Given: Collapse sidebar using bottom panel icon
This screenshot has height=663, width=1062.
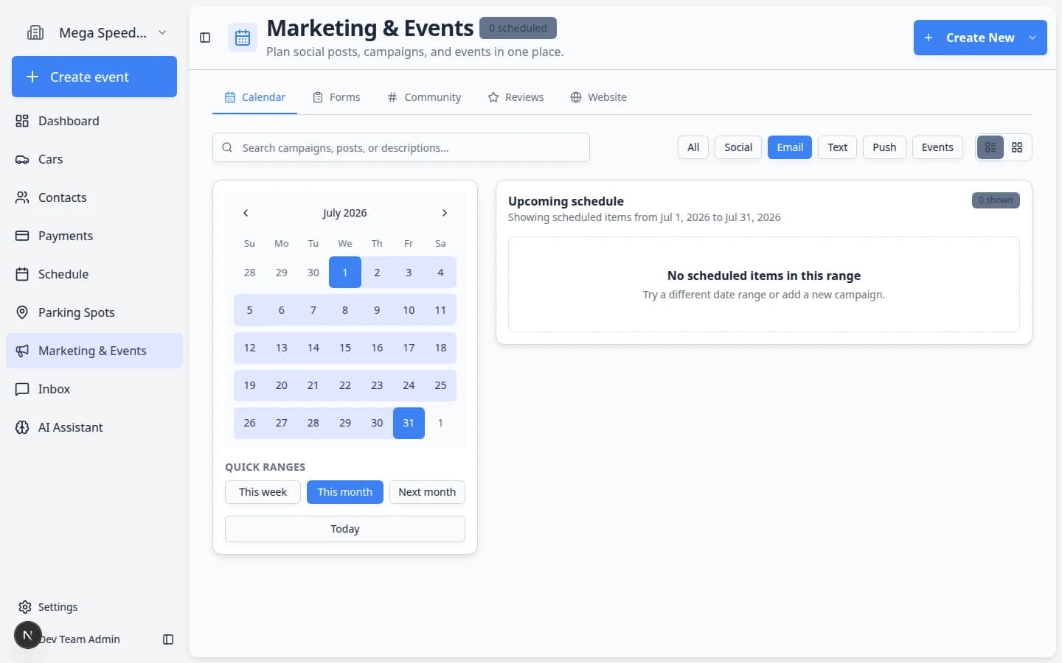Looking at the screenshot, I should (x=168, y=639).
